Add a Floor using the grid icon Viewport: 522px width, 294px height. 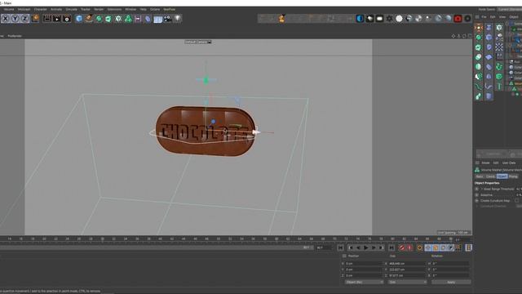click(x=157, y=20)
